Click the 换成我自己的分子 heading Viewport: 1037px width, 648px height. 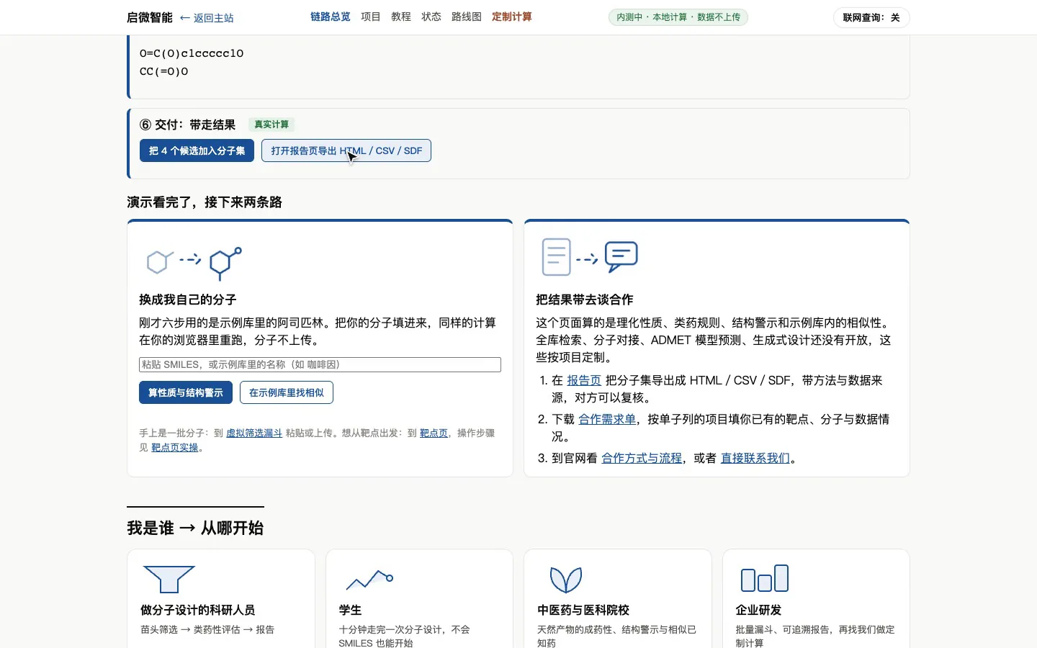pyautogui.click(x=188, y=300)
